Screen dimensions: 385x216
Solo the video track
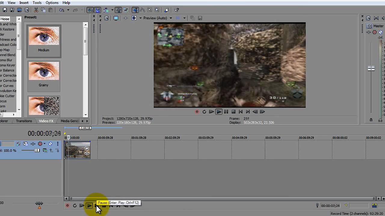point(58,144)
